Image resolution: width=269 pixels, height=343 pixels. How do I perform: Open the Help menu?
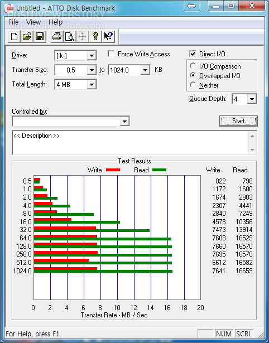[55, 22]
